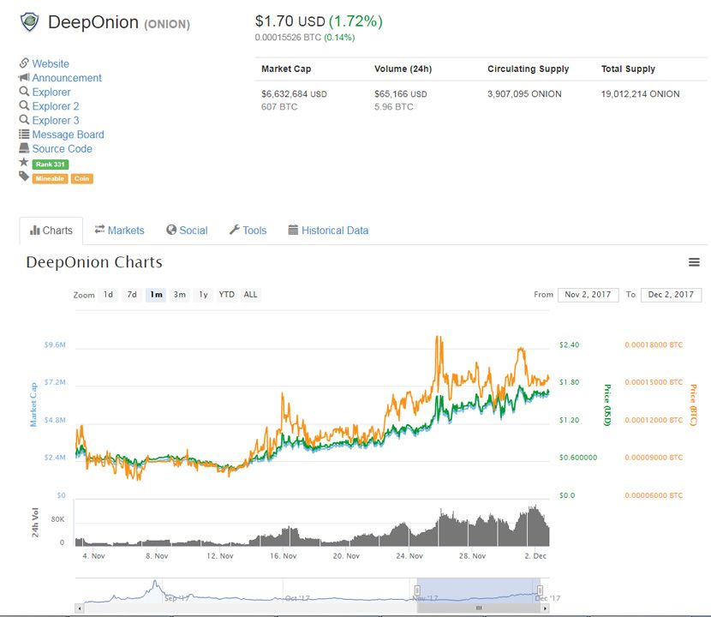
Task: Click the 0.00015526 BTC price text
Action: pos(288,37)
